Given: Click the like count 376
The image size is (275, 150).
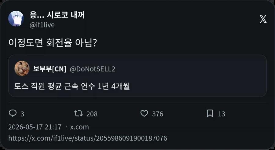Looking at the screenshot, I should click(158, 114).
